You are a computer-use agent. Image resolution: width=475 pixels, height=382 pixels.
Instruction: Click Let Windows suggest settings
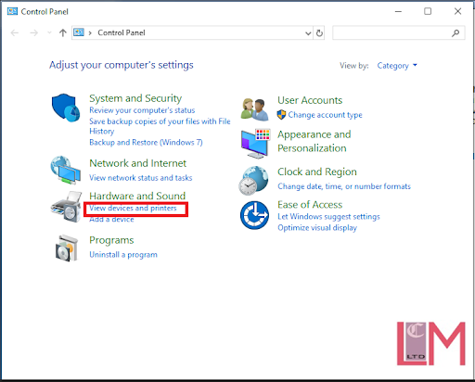coord(328,217)
